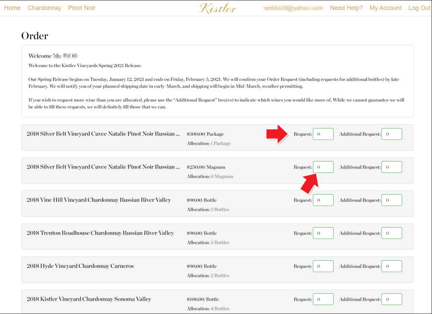
Task: Click 2018 Hyde Vineyard Chardonnay Carneros title
Action: click(80, 266)
